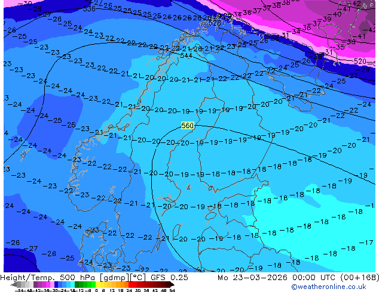This screenshot has height=292, width=379.
Task: Click the 520 height contour label
Action: coord(360,61)
